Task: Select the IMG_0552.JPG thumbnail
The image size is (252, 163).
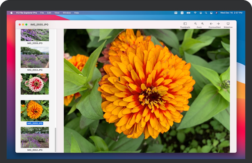Action: 35,137
